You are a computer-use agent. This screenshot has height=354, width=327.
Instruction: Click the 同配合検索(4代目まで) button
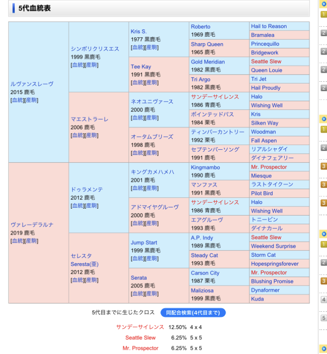[193, 313]
